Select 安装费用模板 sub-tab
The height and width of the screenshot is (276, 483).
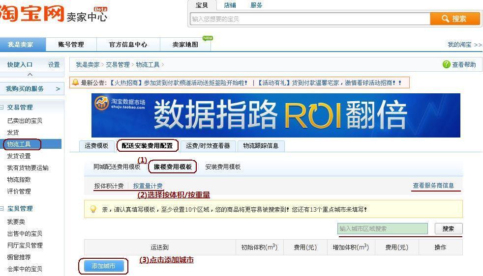(223, 167)
